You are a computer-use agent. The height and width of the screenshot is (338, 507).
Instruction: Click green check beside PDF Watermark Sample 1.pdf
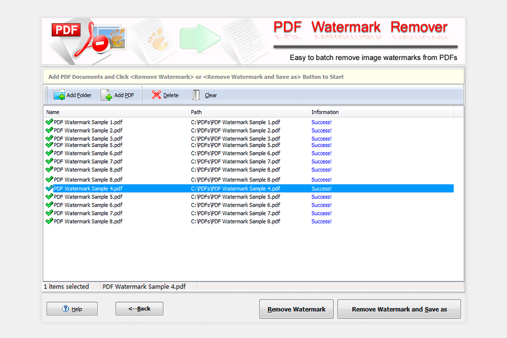[x=49, y=122]
